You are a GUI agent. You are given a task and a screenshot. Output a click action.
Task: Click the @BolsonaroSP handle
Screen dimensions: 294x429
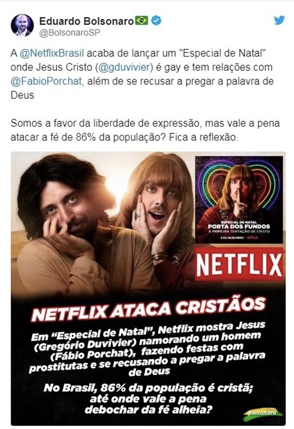pyautogui.click(x=70, y=33)
